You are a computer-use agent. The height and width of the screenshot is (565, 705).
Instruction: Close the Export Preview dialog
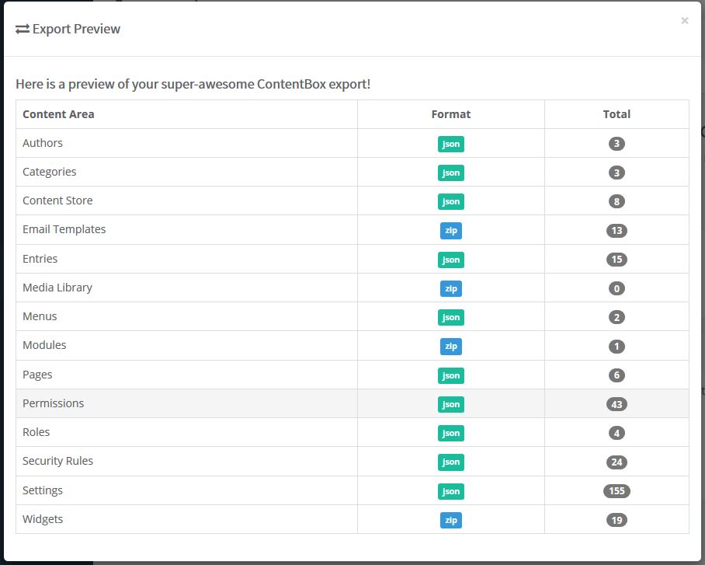coord(684,21)
